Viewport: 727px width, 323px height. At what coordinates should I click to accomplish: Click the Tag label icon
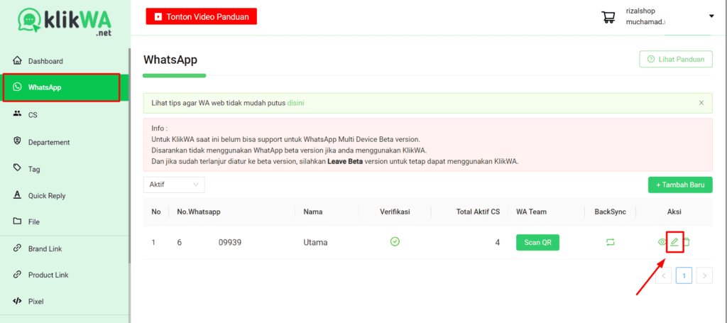(x=17, y=168)
